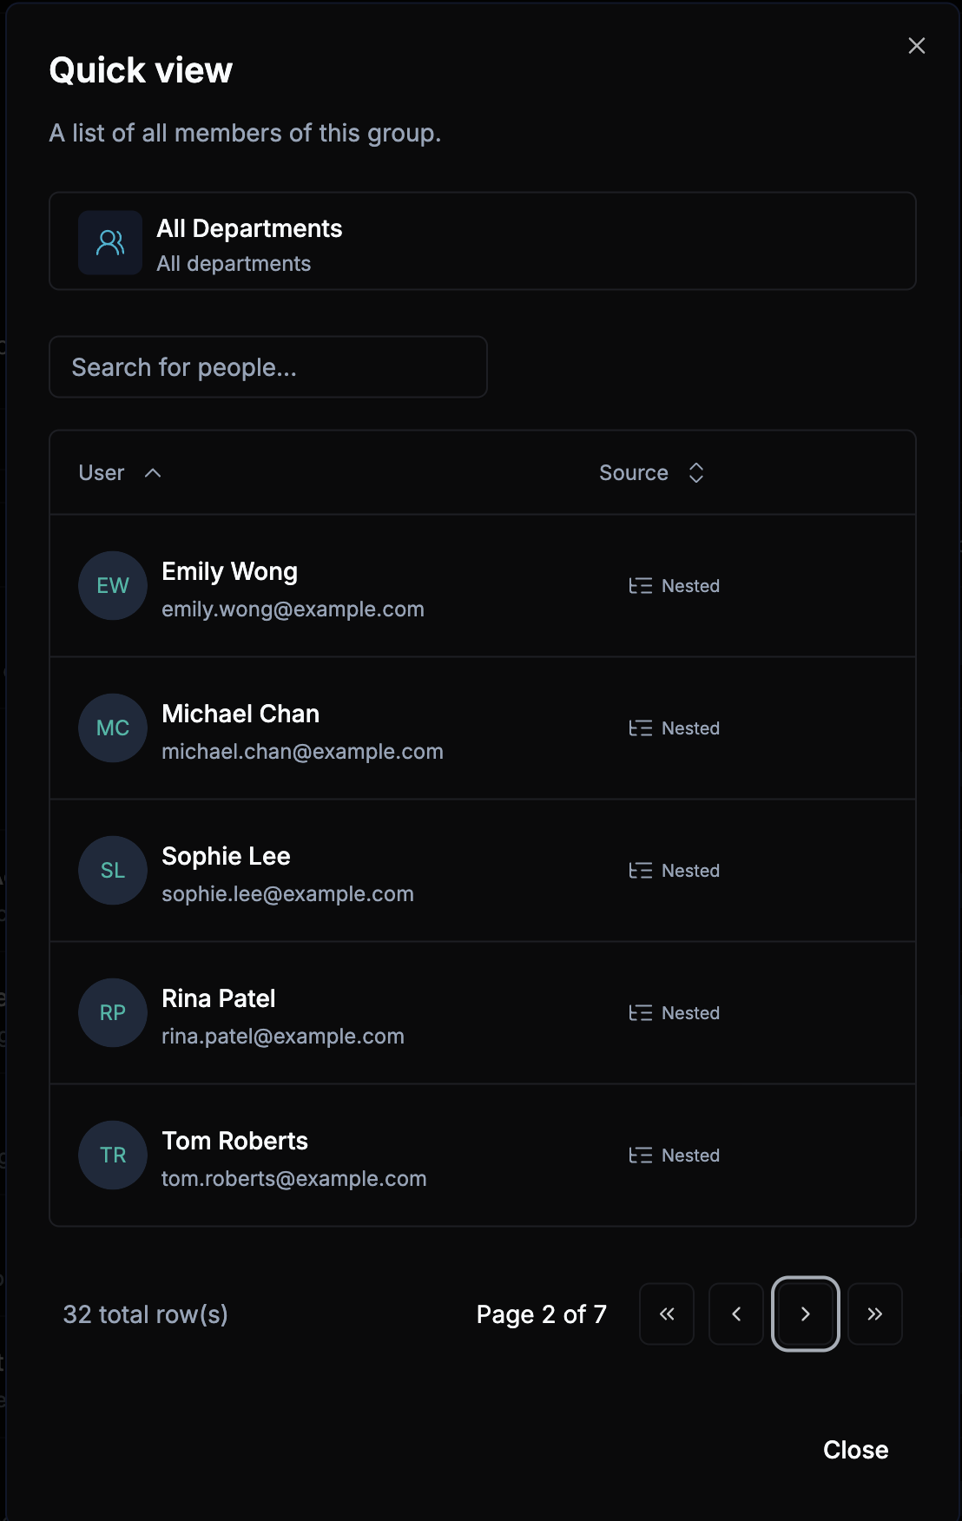Click the Nested source icon on Emily Wong's row
Image resolution: width=962 pixels, height=1521 pixels.
641,585
